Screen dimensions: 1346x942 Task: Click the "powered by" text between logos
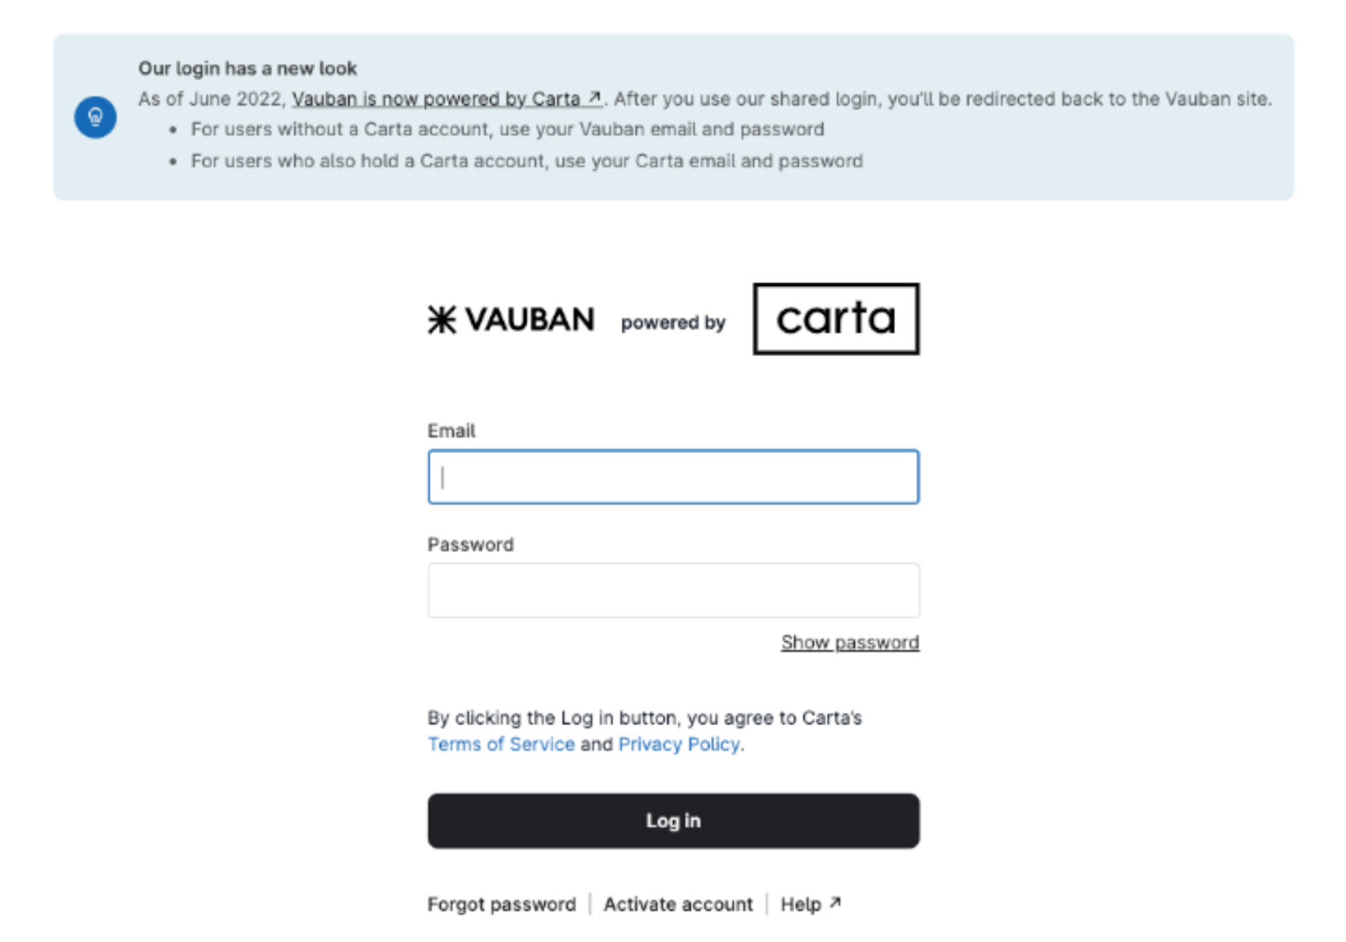coord(673,323)
